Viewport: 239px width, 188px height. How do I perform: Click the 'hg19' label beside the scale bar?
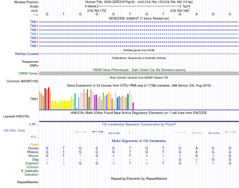pyautogui.click(x=186, y=6)
